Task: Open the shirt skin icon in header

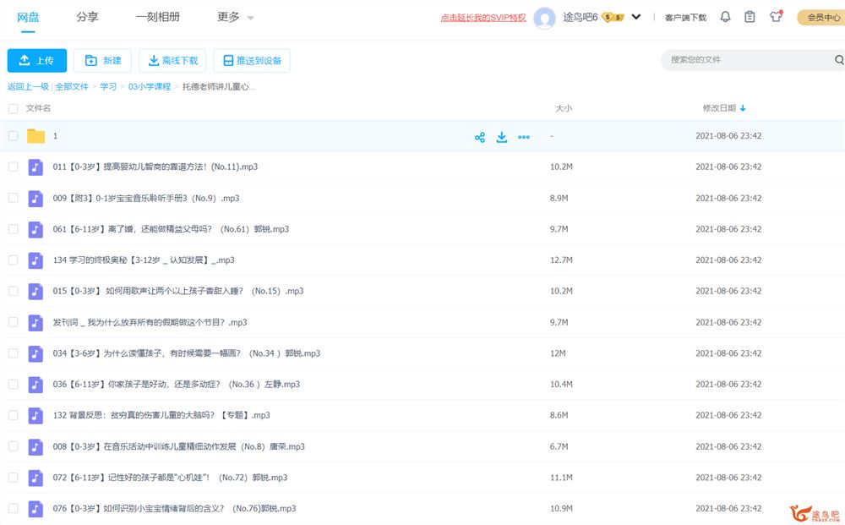Action: [776, 17]
